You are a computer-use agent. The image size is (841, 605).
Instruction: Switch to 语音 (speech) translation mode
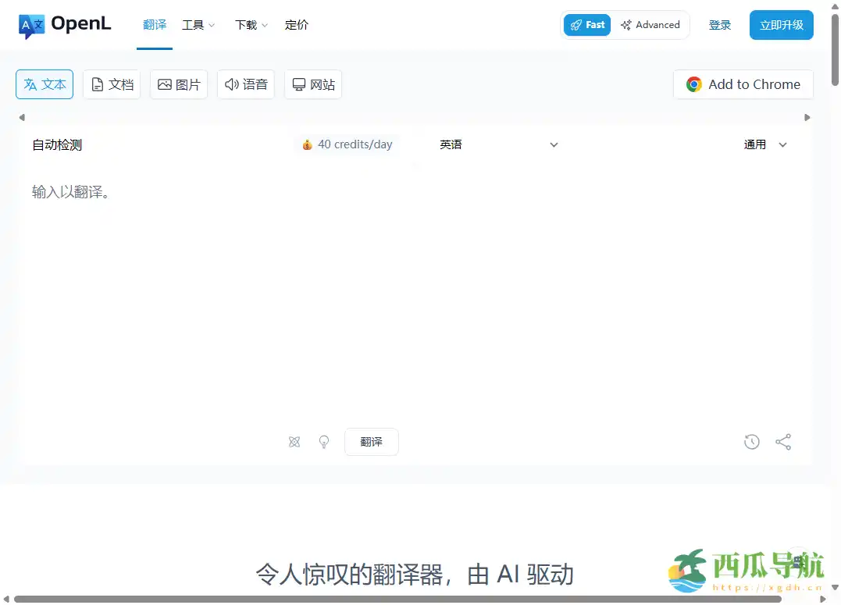pos(246,84)
